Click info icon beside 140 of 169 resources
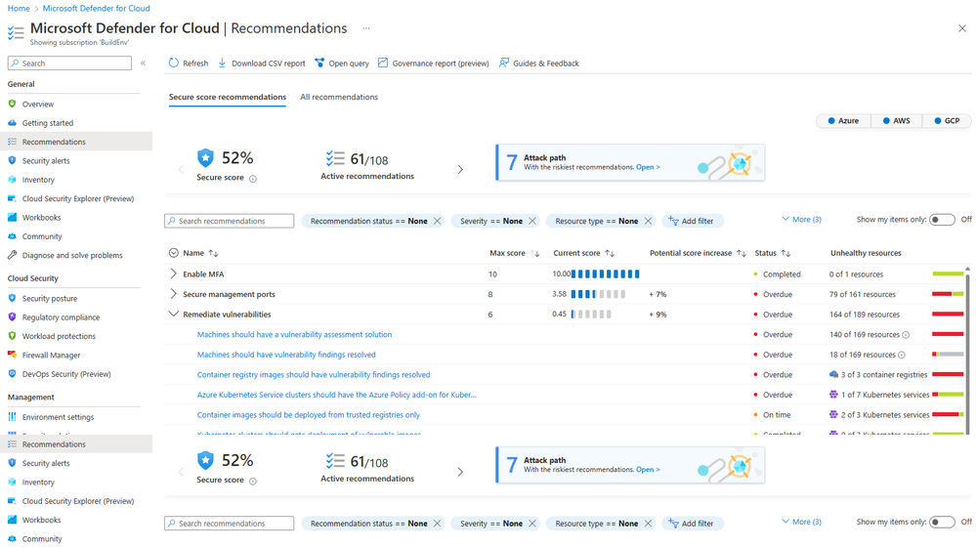The height and width of the screenshot is (548, 976). [906, 335]
